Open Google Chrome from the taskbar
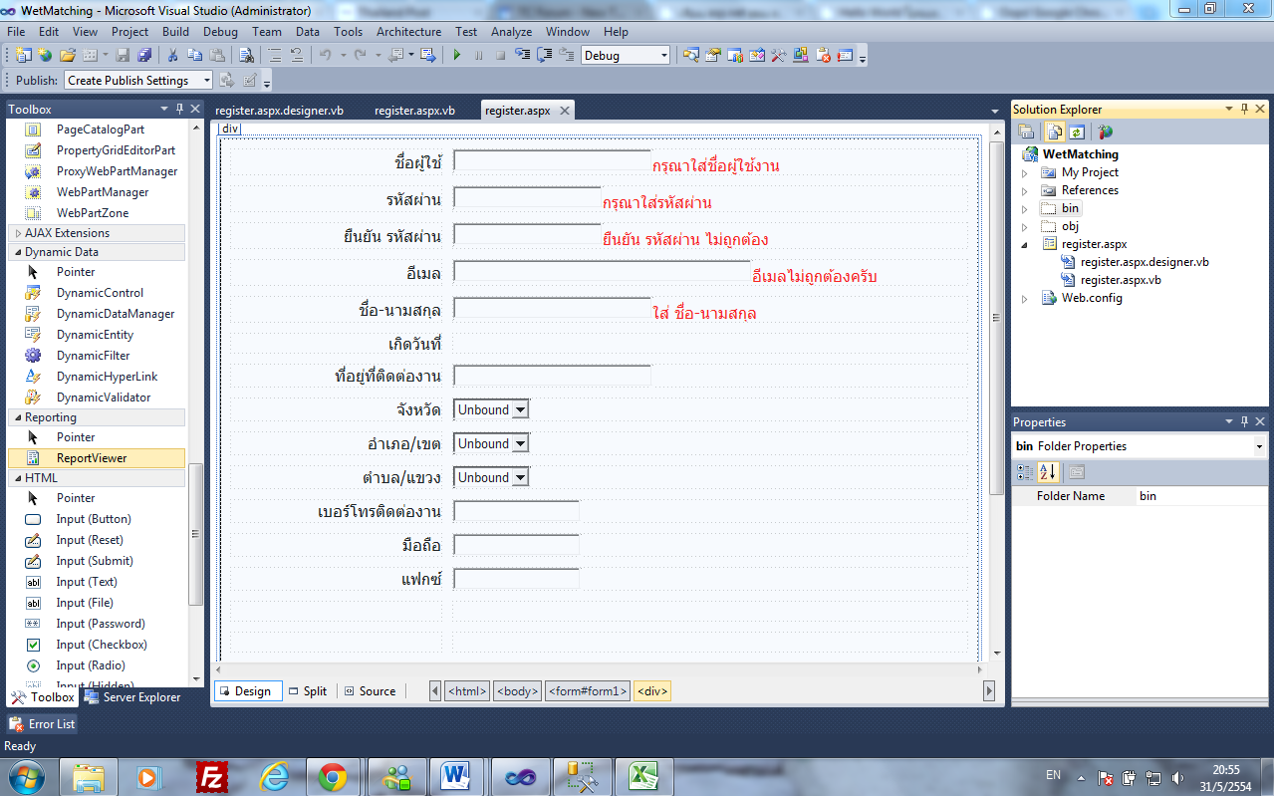 (x=333, y=776)
